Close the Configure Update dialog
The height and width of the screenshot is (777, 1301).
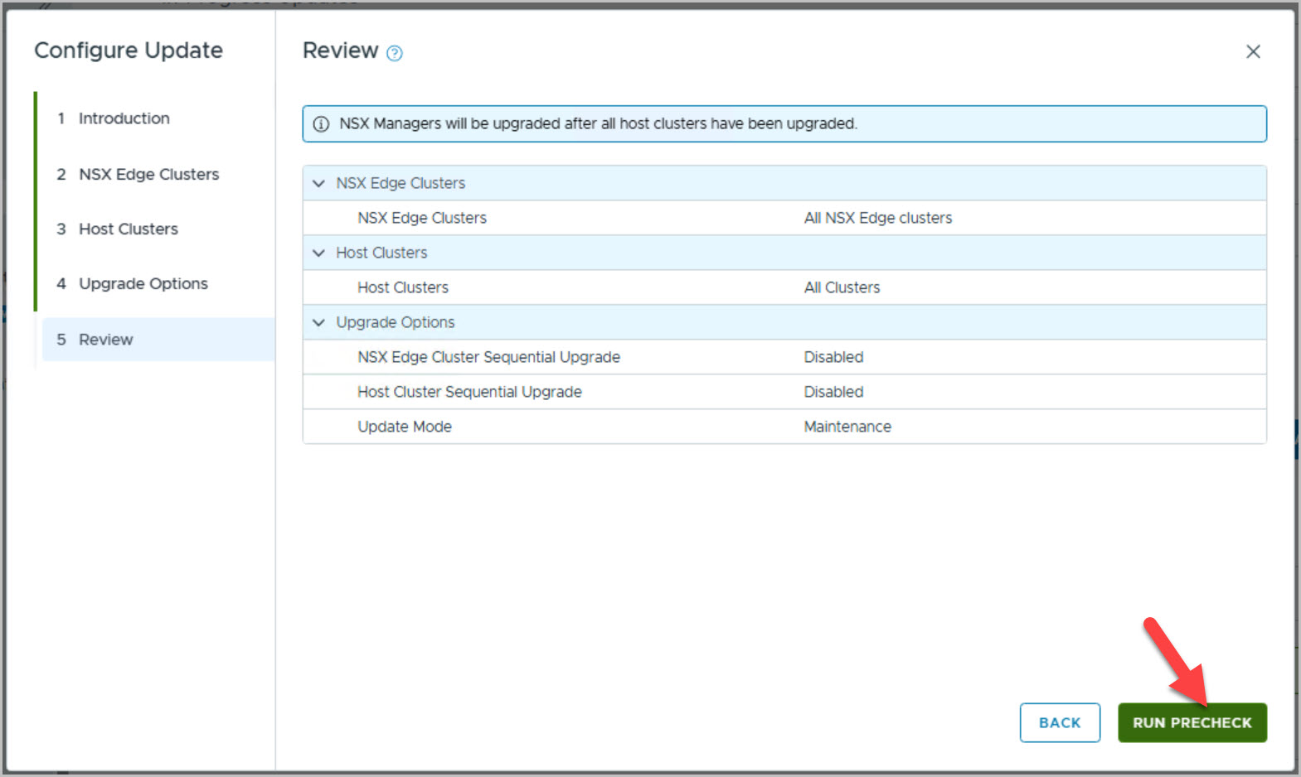1252,52
